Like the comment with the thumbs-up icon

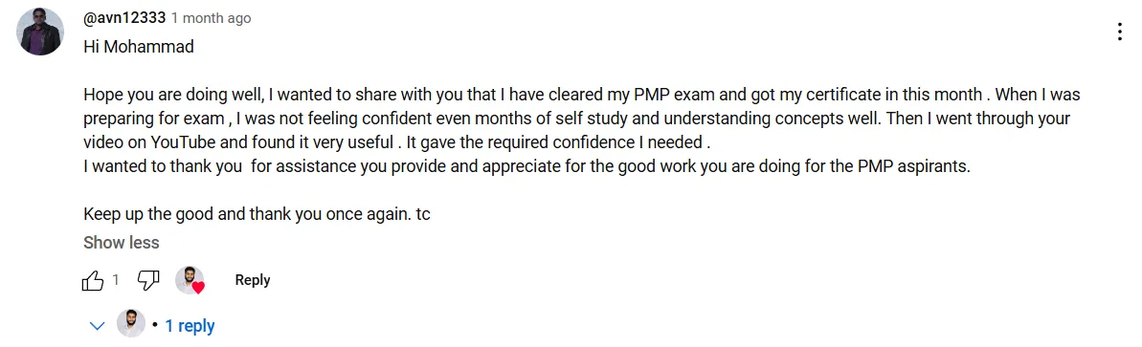[93, 280]
